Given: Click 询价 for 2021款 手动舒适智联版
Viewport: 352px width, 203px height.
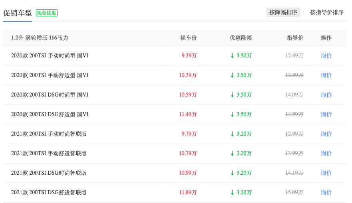Looking at the screenshot, I should point(326,154).
